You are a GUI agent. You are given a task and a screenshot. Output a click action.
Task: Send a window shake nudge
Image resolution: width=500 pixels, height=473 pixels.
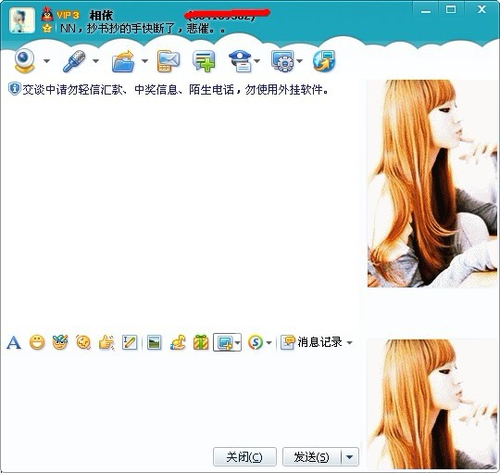pyautogui.click(x=83, y=343)
